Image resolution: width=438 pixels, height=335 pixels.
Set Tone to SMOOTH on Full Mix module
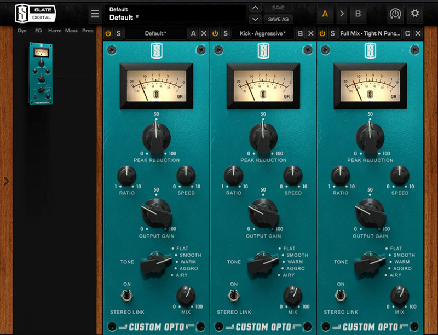404,255
